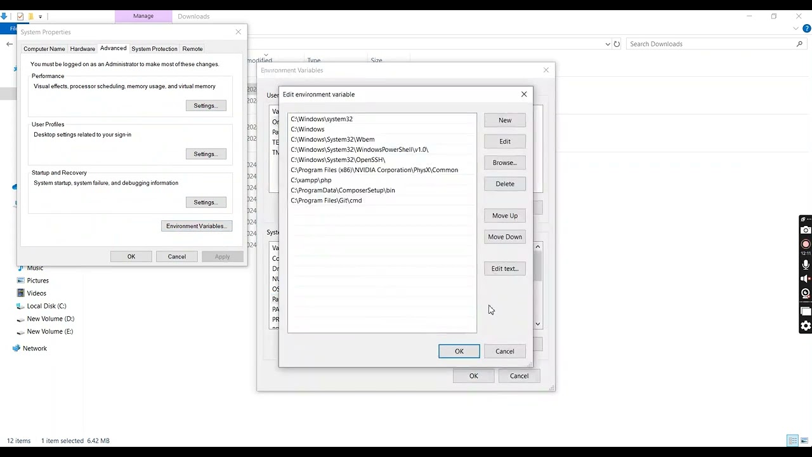Click Cancel in Environment Variables window

coord(519,376)
